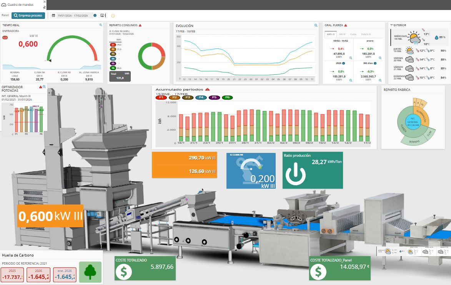Click the magnifier on Optimizador Potencias widget
This screenshot has width=451, height=285.
[x=44, y=87]
